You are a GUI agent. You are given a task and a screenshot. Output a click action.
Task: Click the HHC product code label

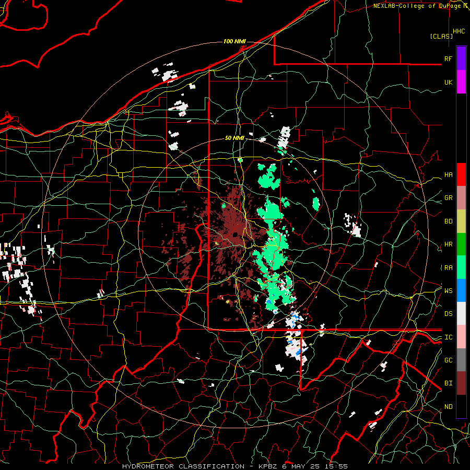tap(459, 31)
